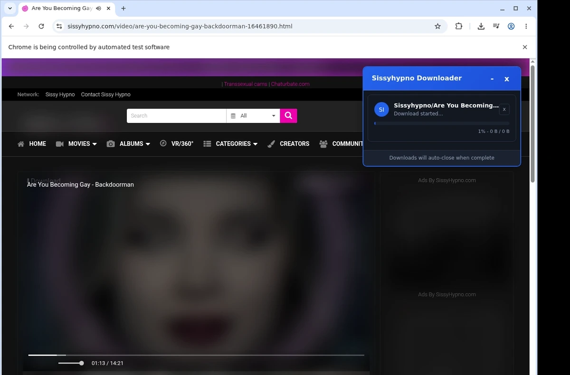
Task: Open the CREATORS page
Action: point(288,144)
